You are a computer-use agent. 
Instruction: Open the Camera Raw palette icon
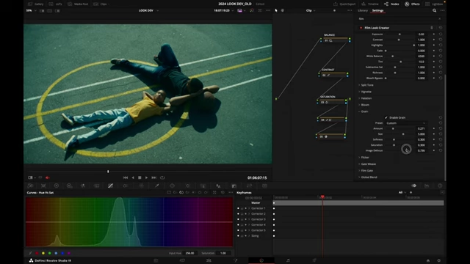pos(30,186)
